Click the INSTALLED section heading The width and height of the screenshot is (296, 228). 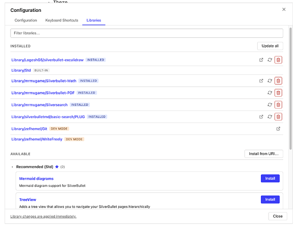tap(21, 46)
